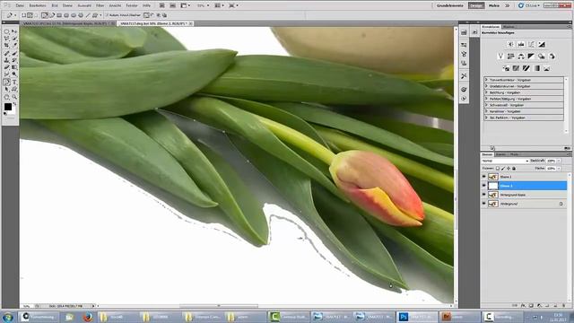The height and width of the screenshot is (323, 574).
Task: Toggle lock all for layer
Action: point(514,169)
